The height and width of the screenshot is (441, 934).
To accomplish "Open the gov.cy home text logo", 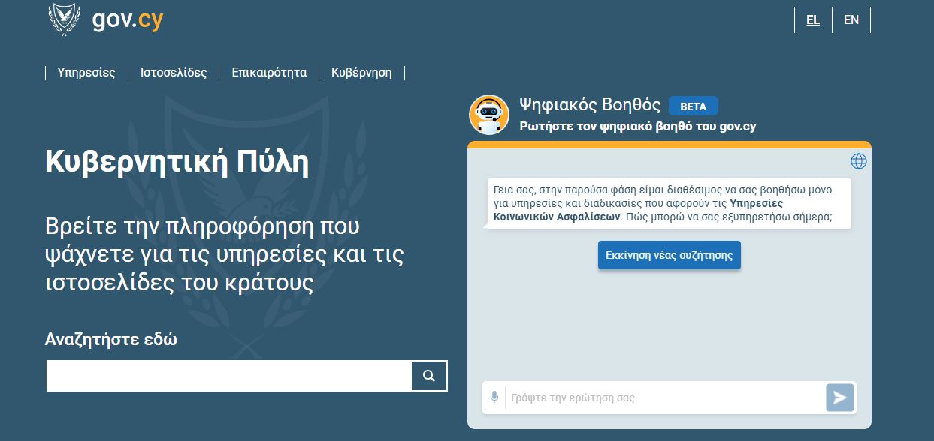I will point(127,20).
